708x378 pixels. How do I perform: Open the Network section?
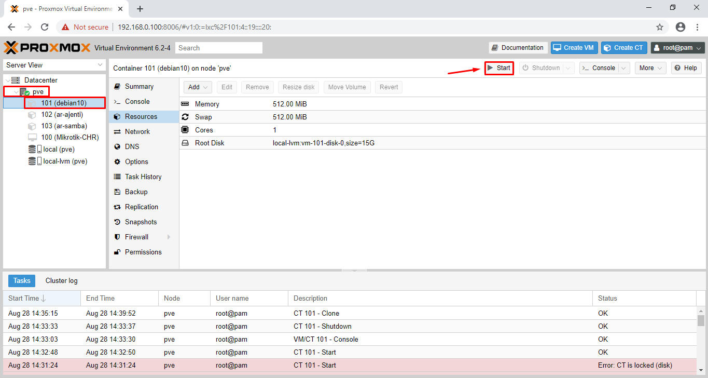(137, 132)
